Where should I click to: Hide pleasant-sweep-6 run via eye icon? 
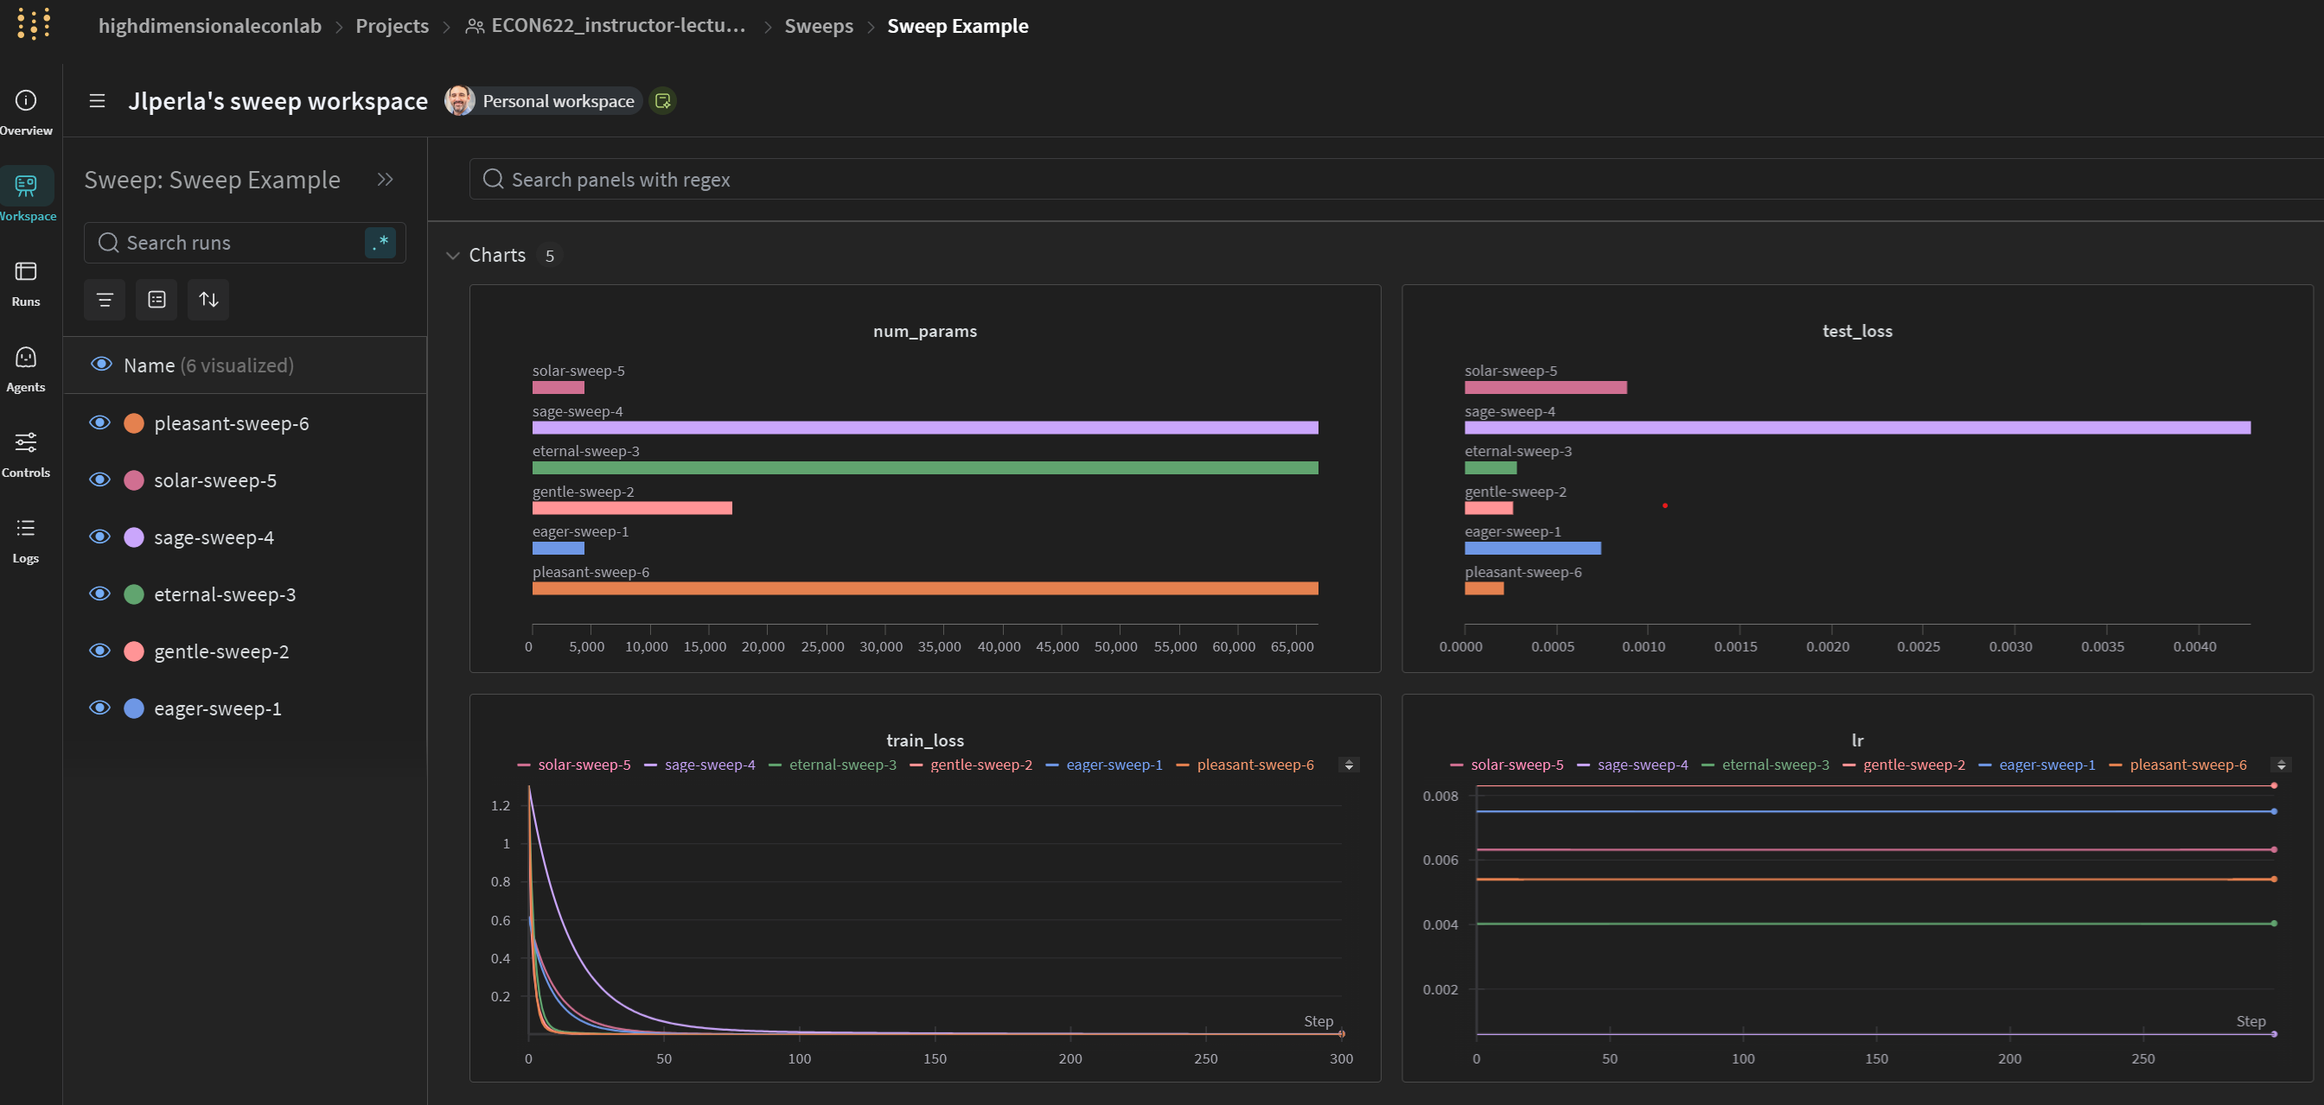click(100, 422)
